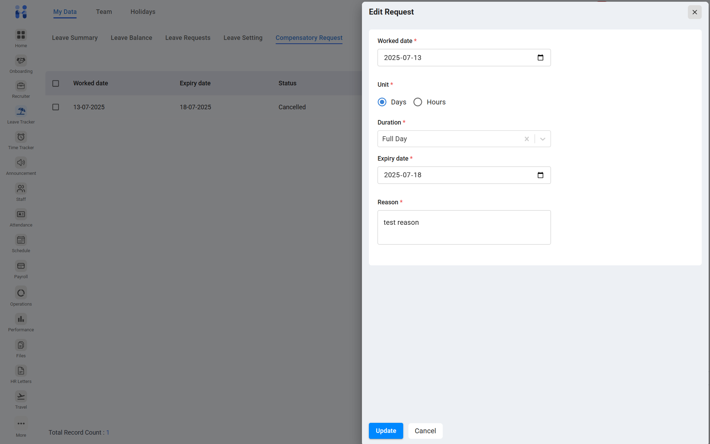Click the Travel airplane icon
This screenshot has width=710, height=444.
click(x=21, y=396)
